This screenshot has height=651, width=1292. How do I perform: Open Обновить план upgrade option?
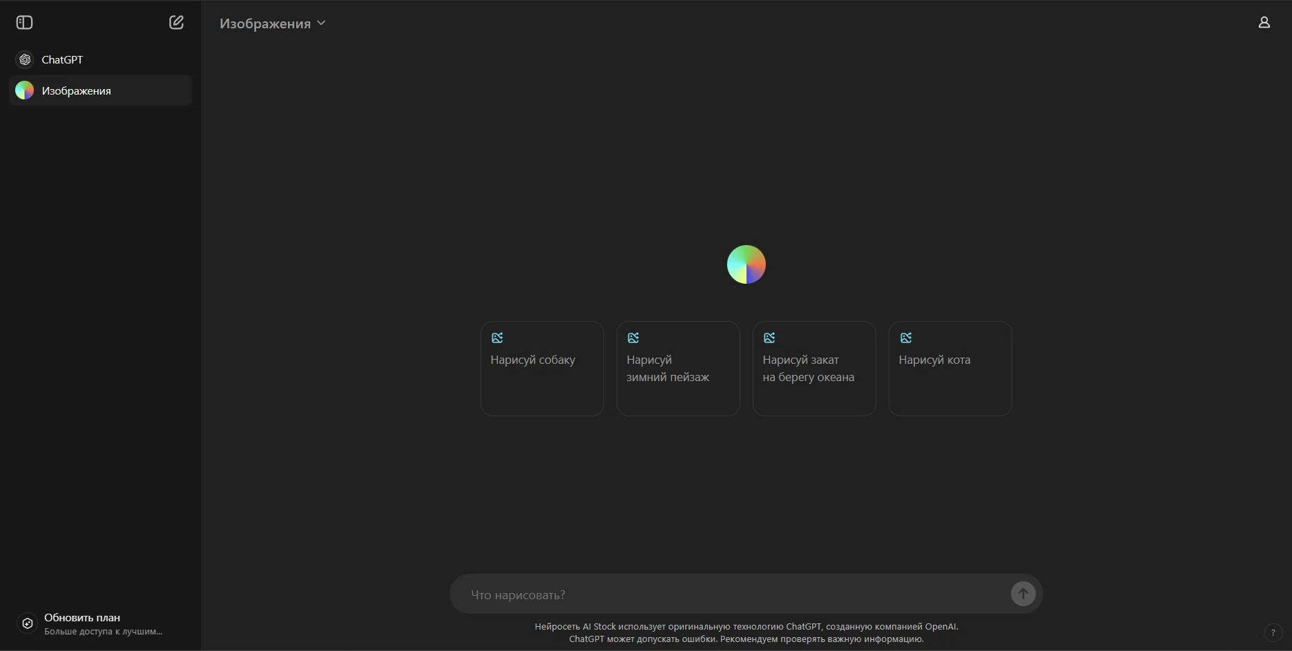100,623
